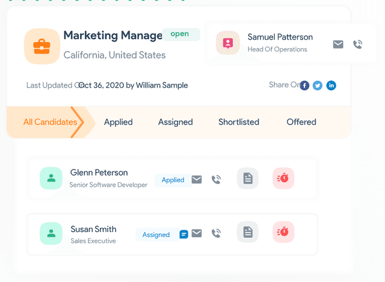Call Glenn Peterson via phone icon
The image size is (385, 282).
point(216,179)
